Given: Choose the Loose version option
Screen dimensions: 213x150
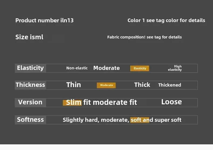Looking at the screenshot, I should [x=171, y=102].
